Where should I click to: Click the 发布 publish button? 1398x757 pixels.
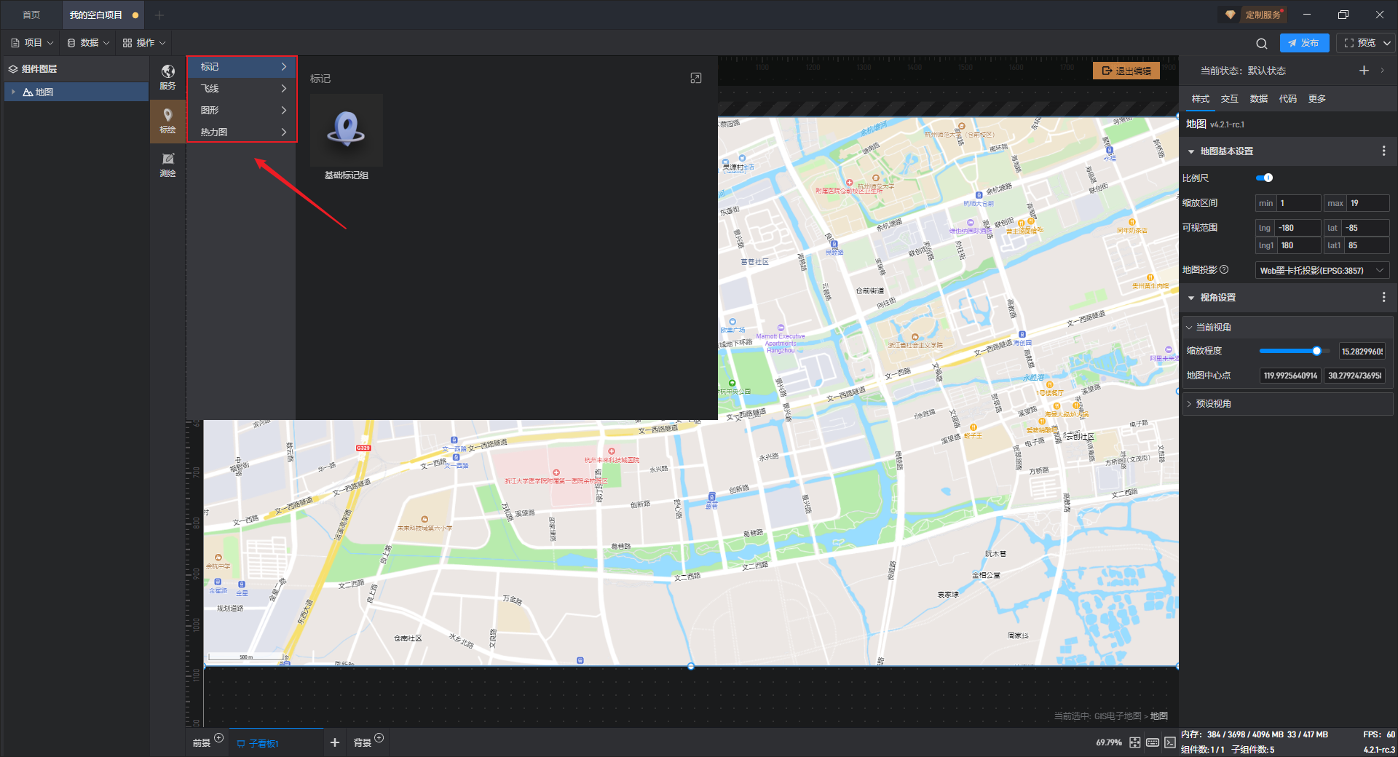(x=1304, y=43)
